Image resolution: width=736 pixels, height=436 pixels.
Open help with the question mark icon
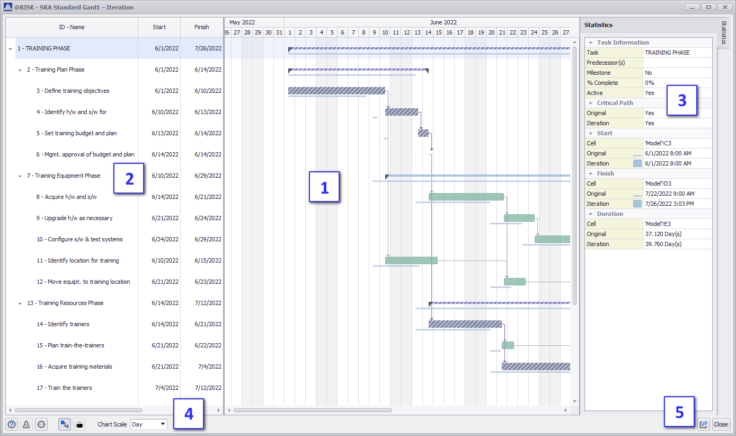point(11,424)
